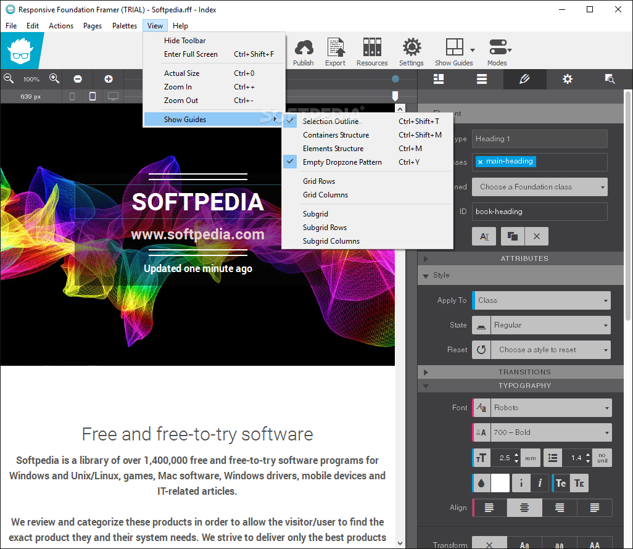The height and width of the screenshot is (549, 633).
Task: Click the zoom out magnifier icon
Action: coord(9,78)
